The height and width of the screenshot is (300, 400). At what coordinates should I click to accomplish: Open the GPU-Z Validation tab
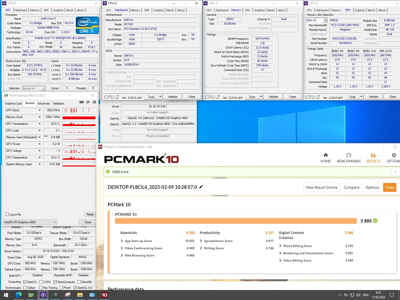pyautogui.click(x=58, y=103)
